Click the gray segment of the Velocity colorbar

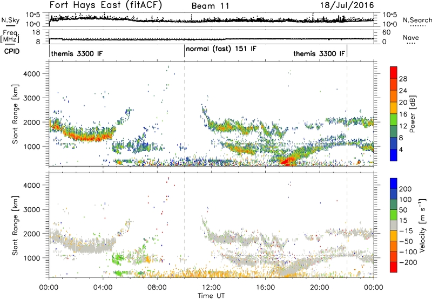coord(394,225)
